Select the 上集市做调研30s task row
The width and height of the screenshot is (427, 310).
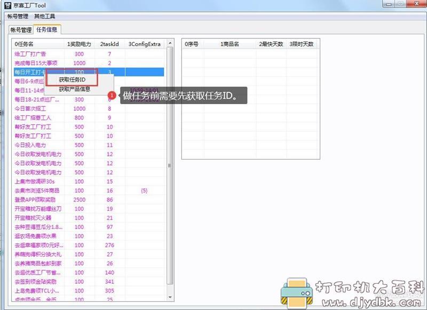(88, 181)
